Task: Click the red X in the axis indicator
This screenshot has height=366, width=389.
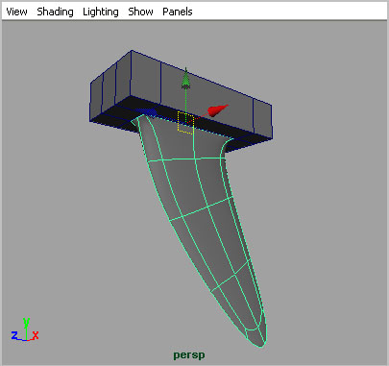Action: point(36,335)
